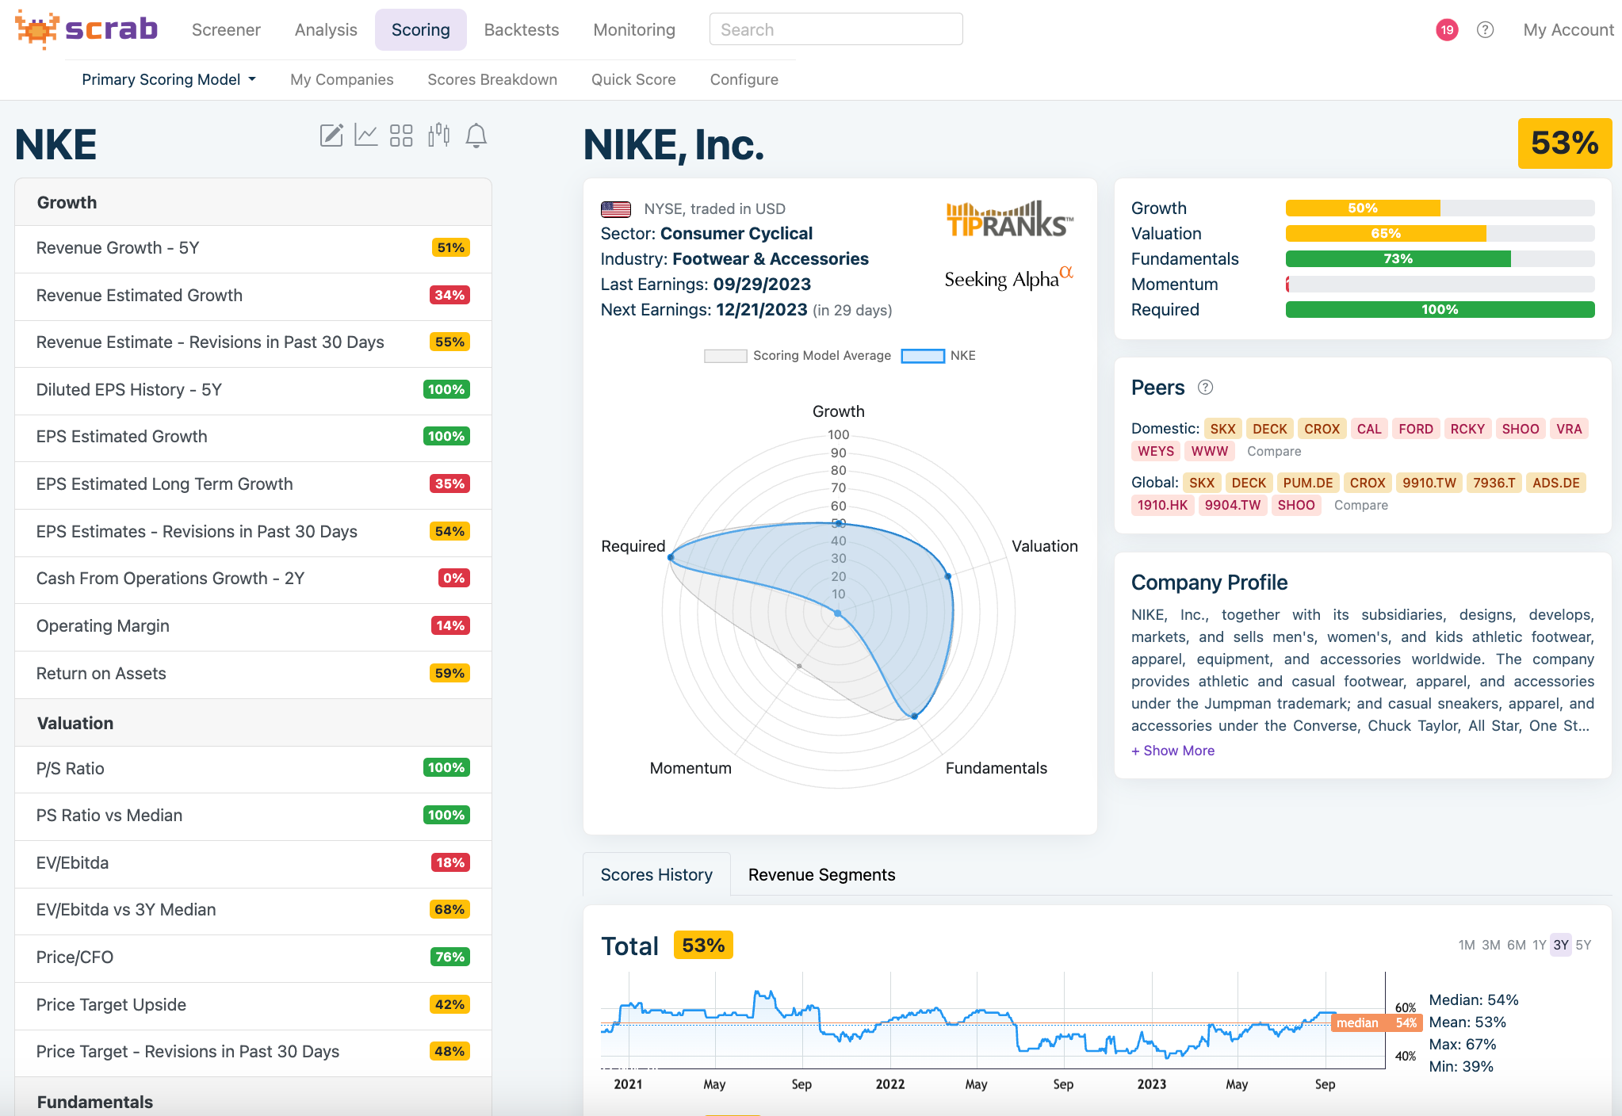Click the Cash From Operations Growth row
Viewport: 1622px width, 1116px height.
pos(253,579)
